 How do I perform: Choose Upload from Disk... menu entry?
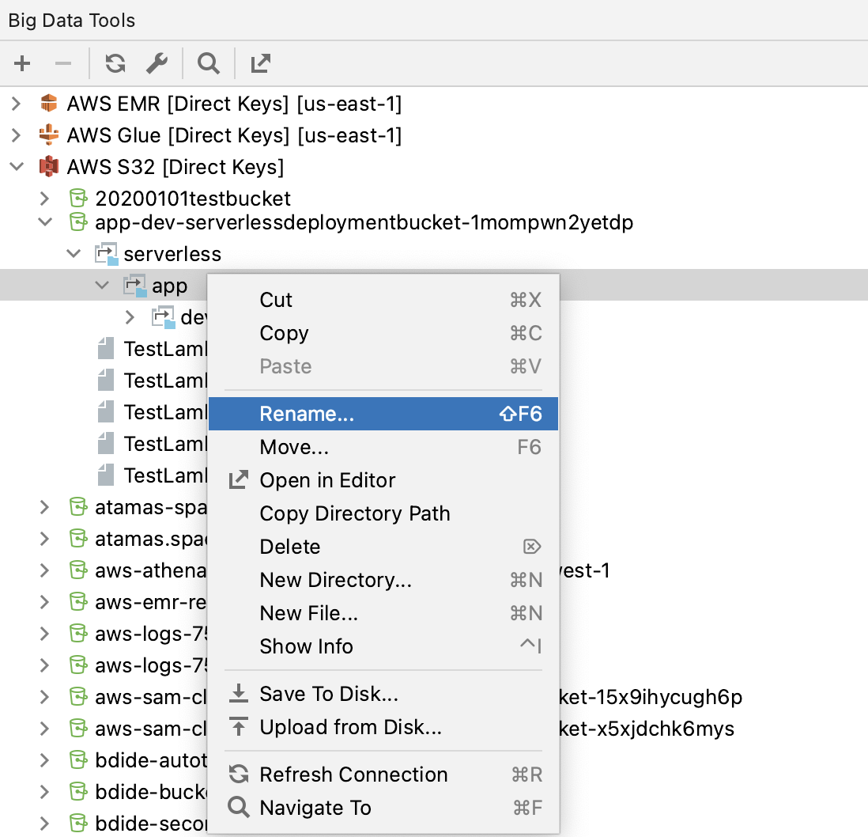tap(383, 727)
